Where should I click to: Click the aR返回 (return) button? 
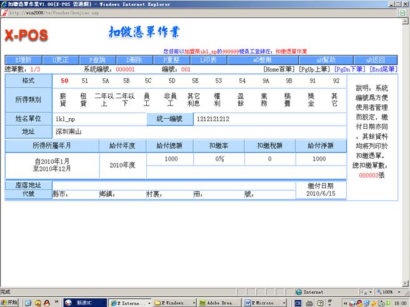[375, 59]
